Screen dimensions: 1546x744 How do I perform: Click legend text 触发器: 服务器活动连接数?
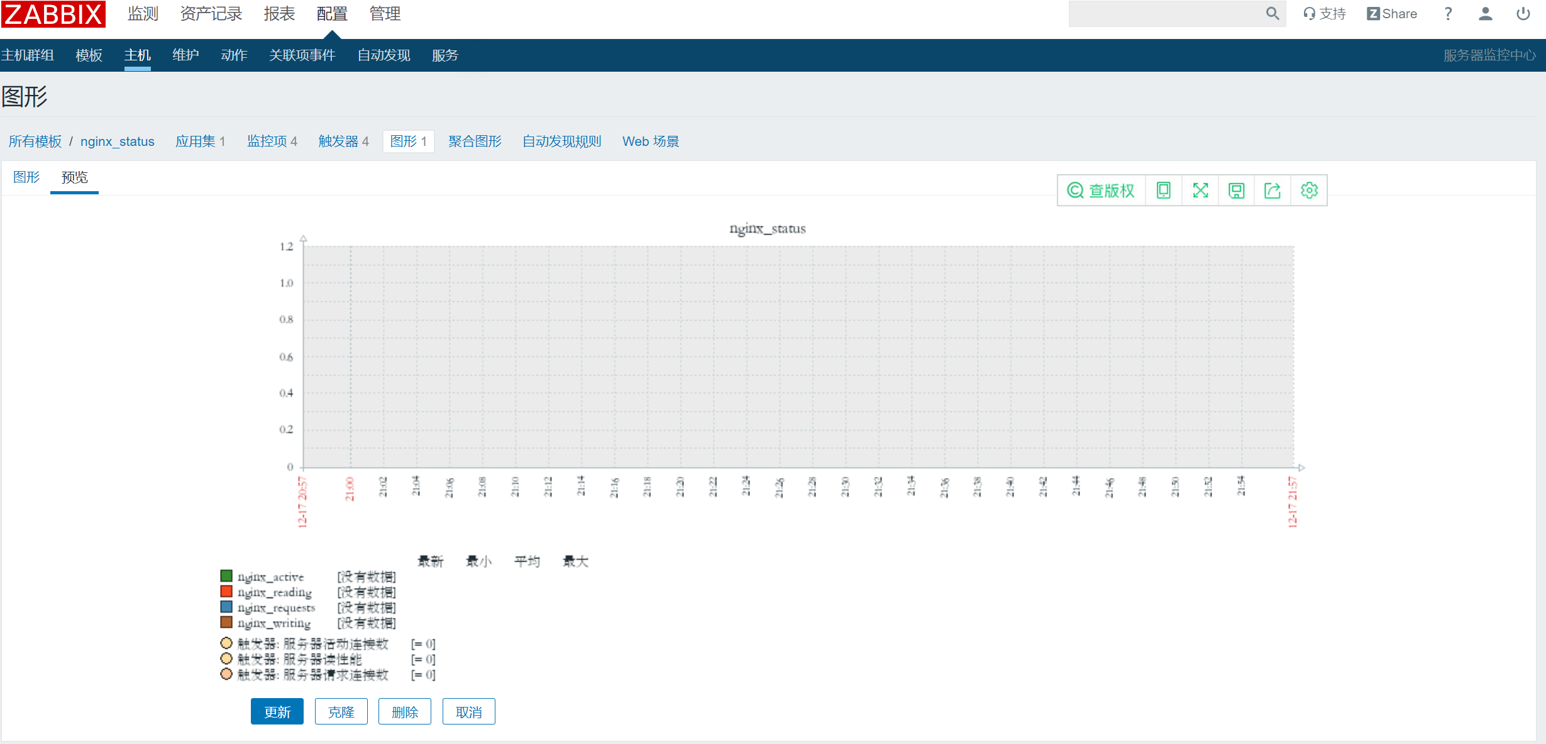313,643
